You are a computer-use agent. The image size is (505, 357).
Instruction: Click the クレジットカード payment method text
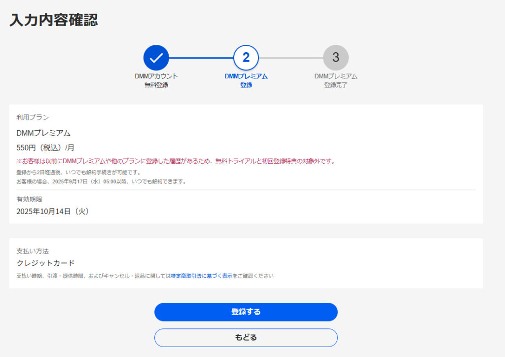coord(46,263)
